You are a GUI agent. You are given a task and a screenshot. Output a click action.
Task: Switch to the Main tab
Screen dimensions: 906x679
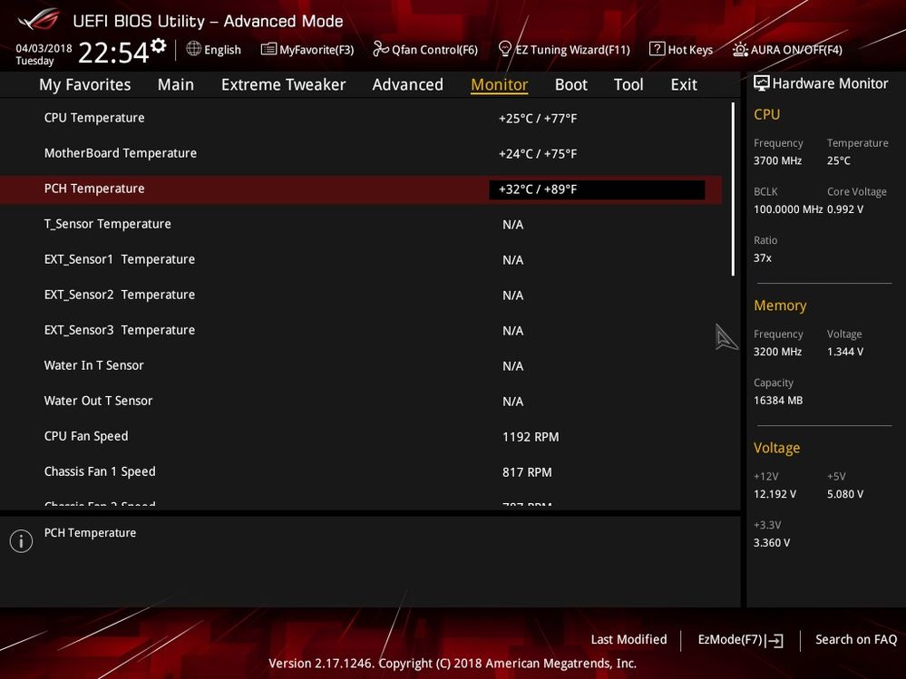pyautogui.click(x=176, y=85)
